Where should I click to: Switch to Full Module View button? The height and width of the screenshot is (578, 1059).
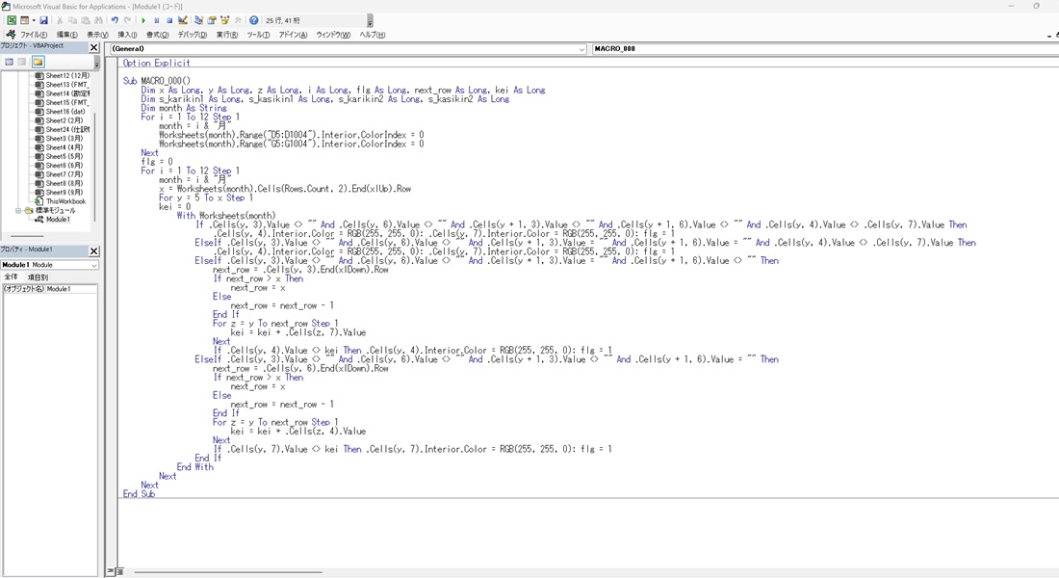[x=118, y=571]
